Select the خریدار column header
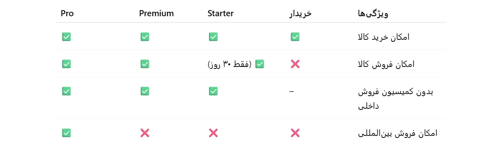This screenshot has width=488, height=159. point(300,14)
